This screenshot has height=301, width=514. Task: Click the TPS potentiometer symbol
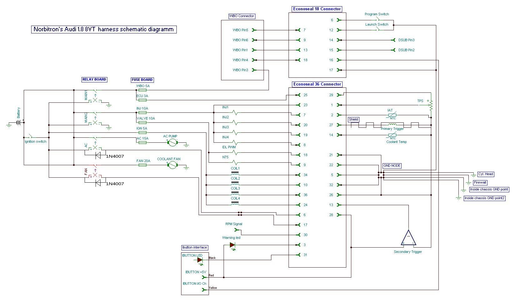point(431,105)
